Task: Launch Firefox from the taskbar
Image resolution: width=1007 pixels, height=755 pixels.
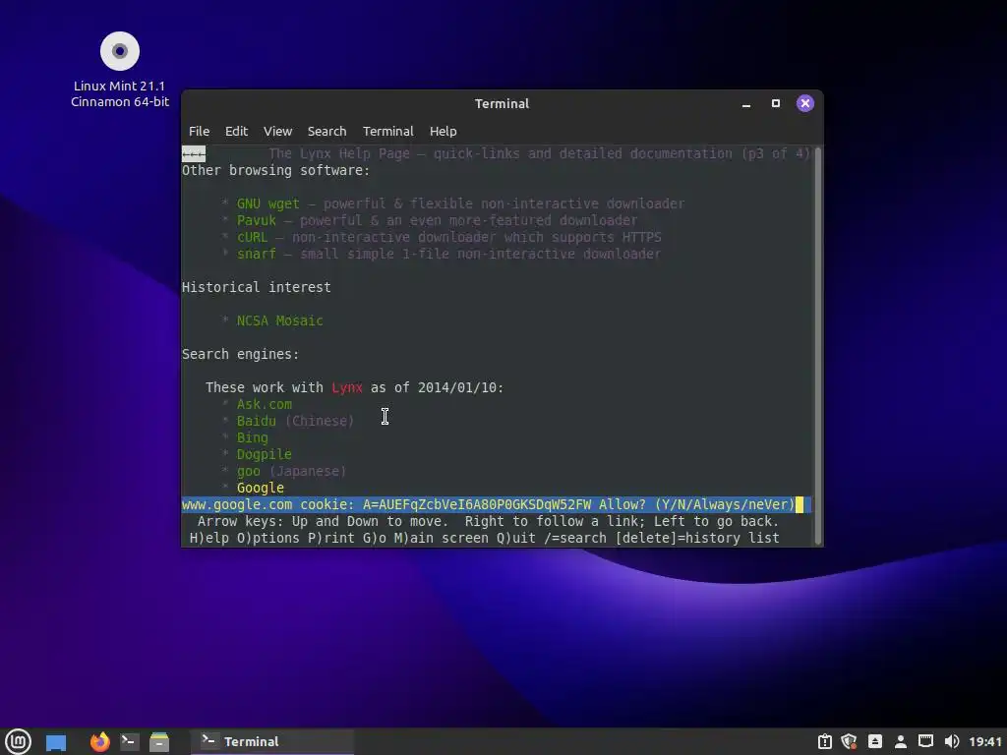Action: (x=99, y=741)
